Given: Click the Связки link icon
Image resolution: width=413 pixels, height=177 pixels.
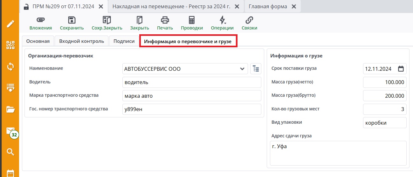Looking at the screenshot, I should pos(249,21).
